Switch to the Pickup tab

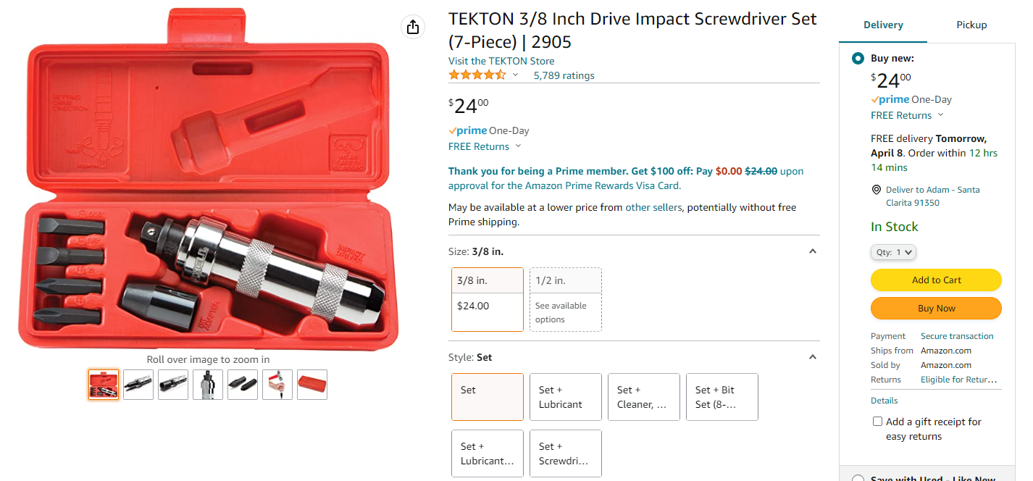pos(971,25)
